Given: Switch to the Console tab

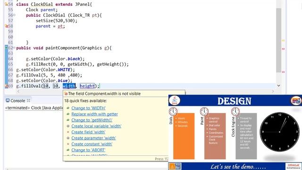Looking at the screenshot, I should 18,101.
